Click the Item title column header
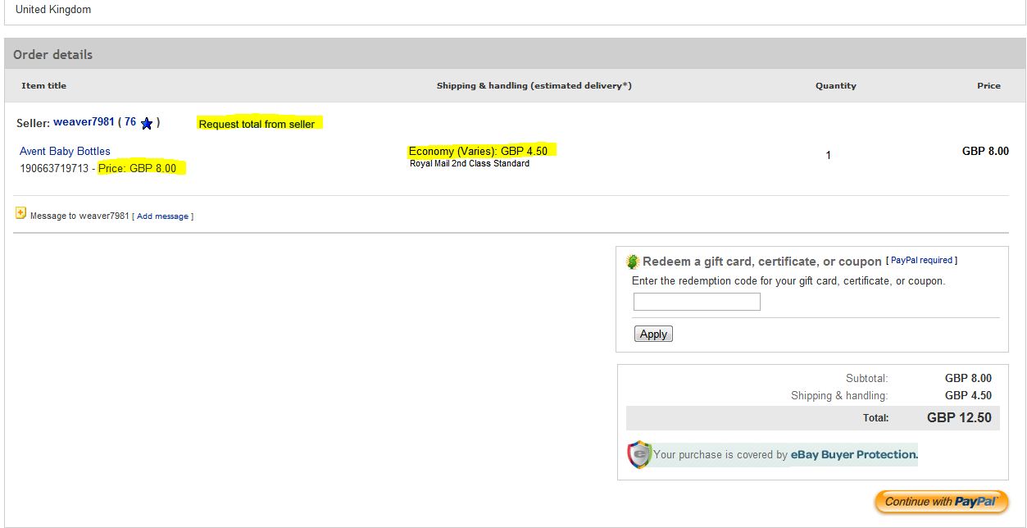Image resolution: width=1027 pixels, height=528 pixels. (x=44, y=85)
